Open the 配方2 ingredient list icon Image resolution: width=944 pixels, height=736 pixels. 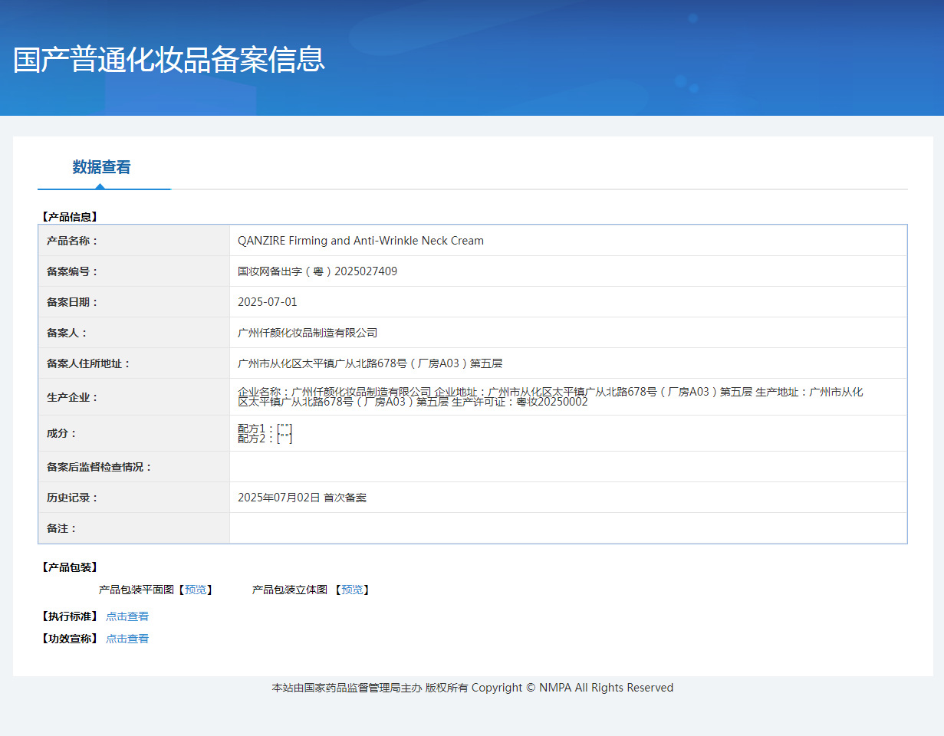pyautogui.click(x=285, y=438)
